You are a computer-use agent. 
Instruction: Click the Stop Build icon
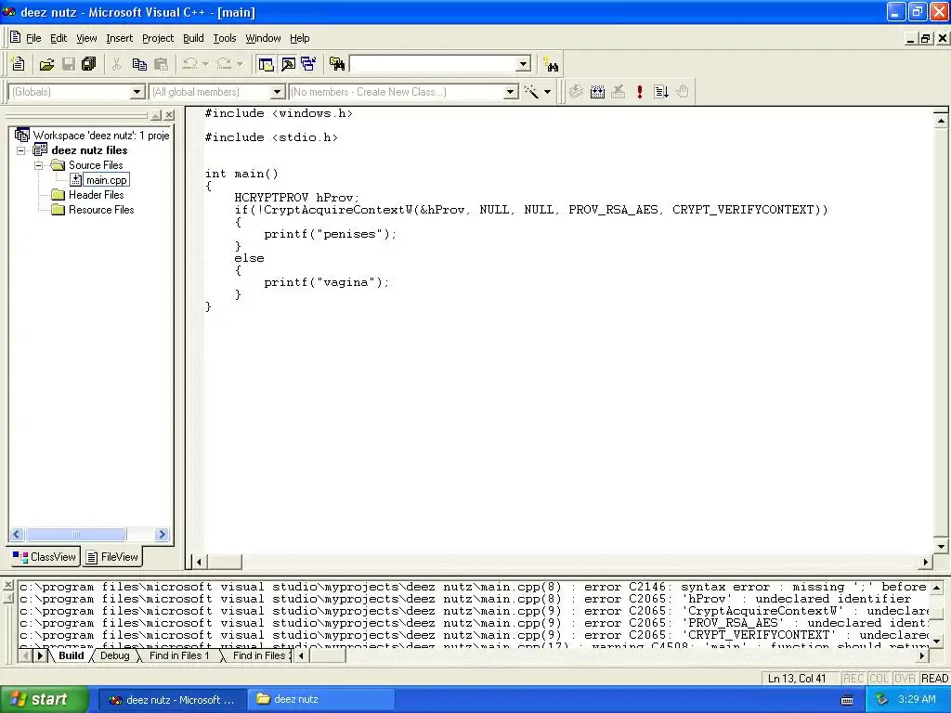[x=618, y=92]
